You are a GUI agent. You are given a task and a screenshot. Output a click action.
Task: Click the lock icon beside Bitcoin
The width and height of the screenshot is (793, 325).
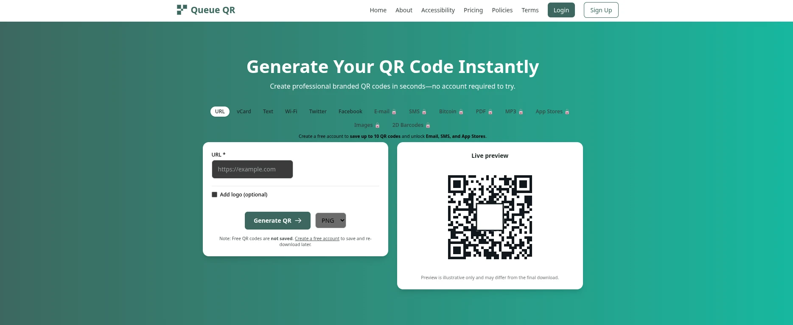[x=461, y=112]
